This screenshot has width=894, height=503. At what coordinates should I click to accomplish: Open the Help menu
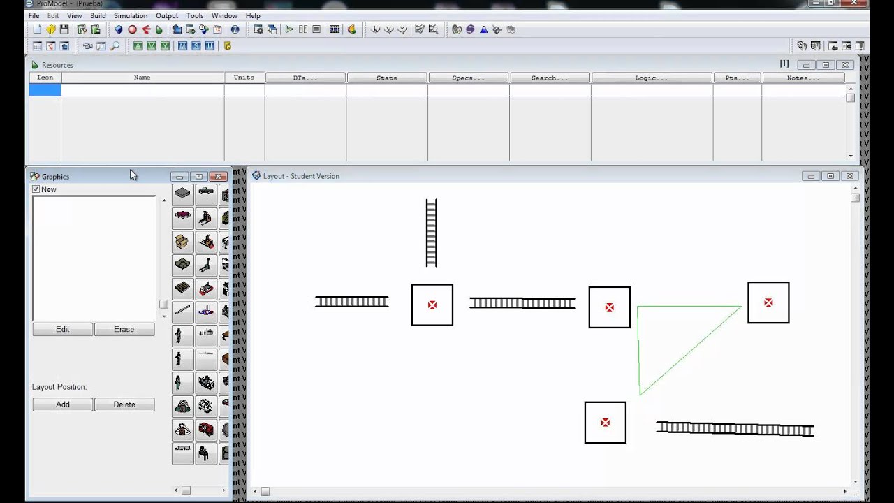point(253,15)
